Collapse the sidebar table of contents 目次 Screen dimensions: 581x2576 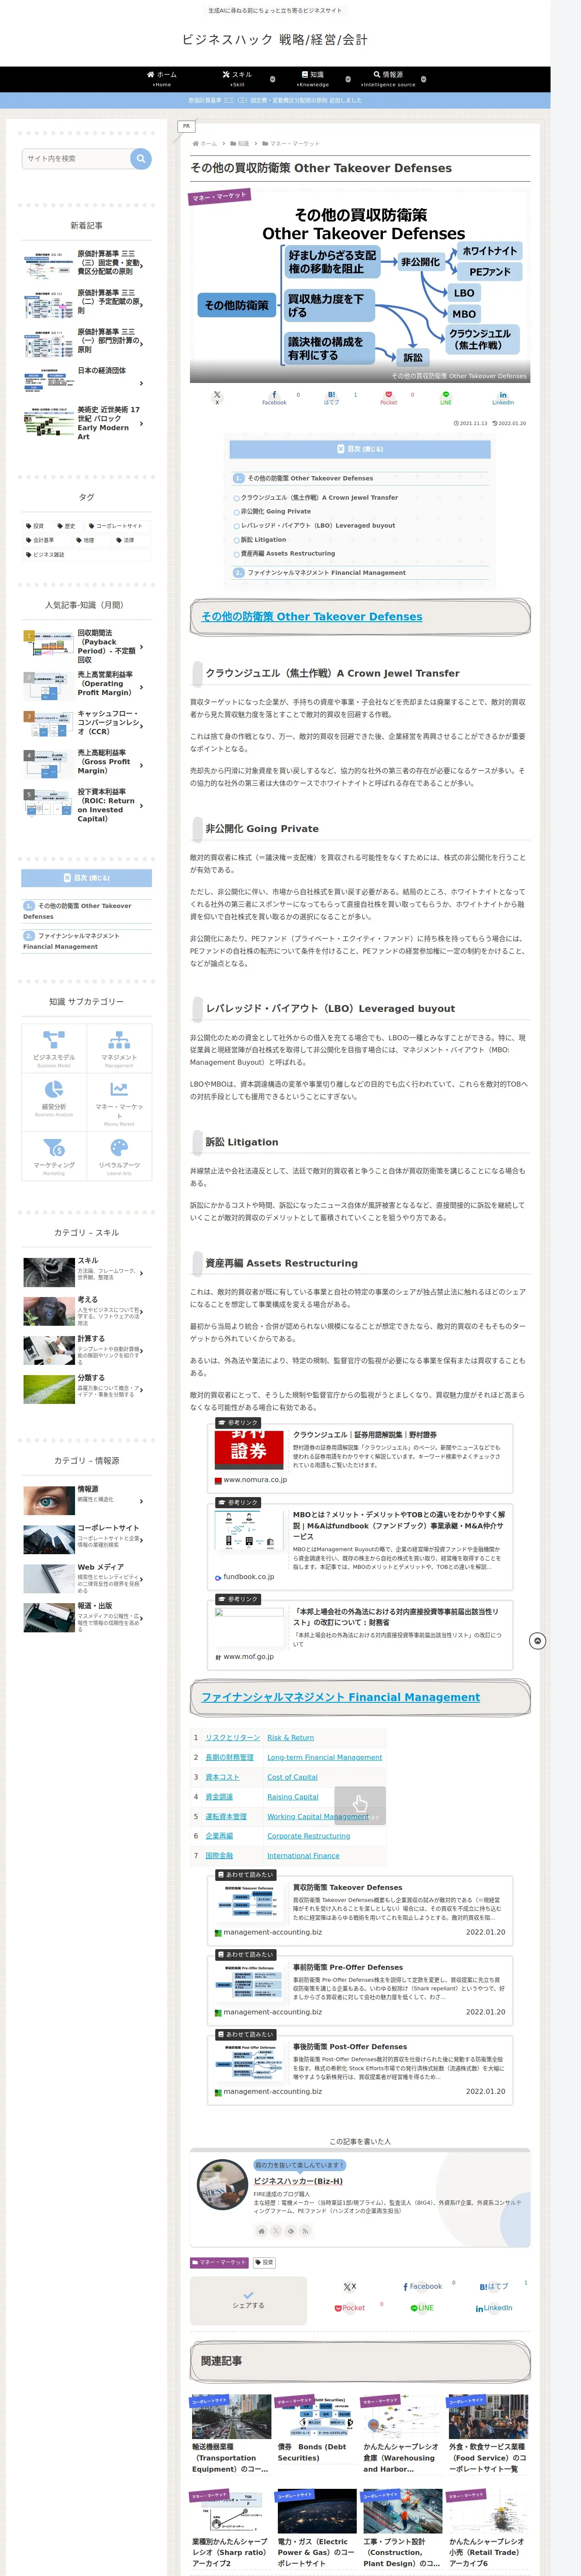click(x=87, y=878)
